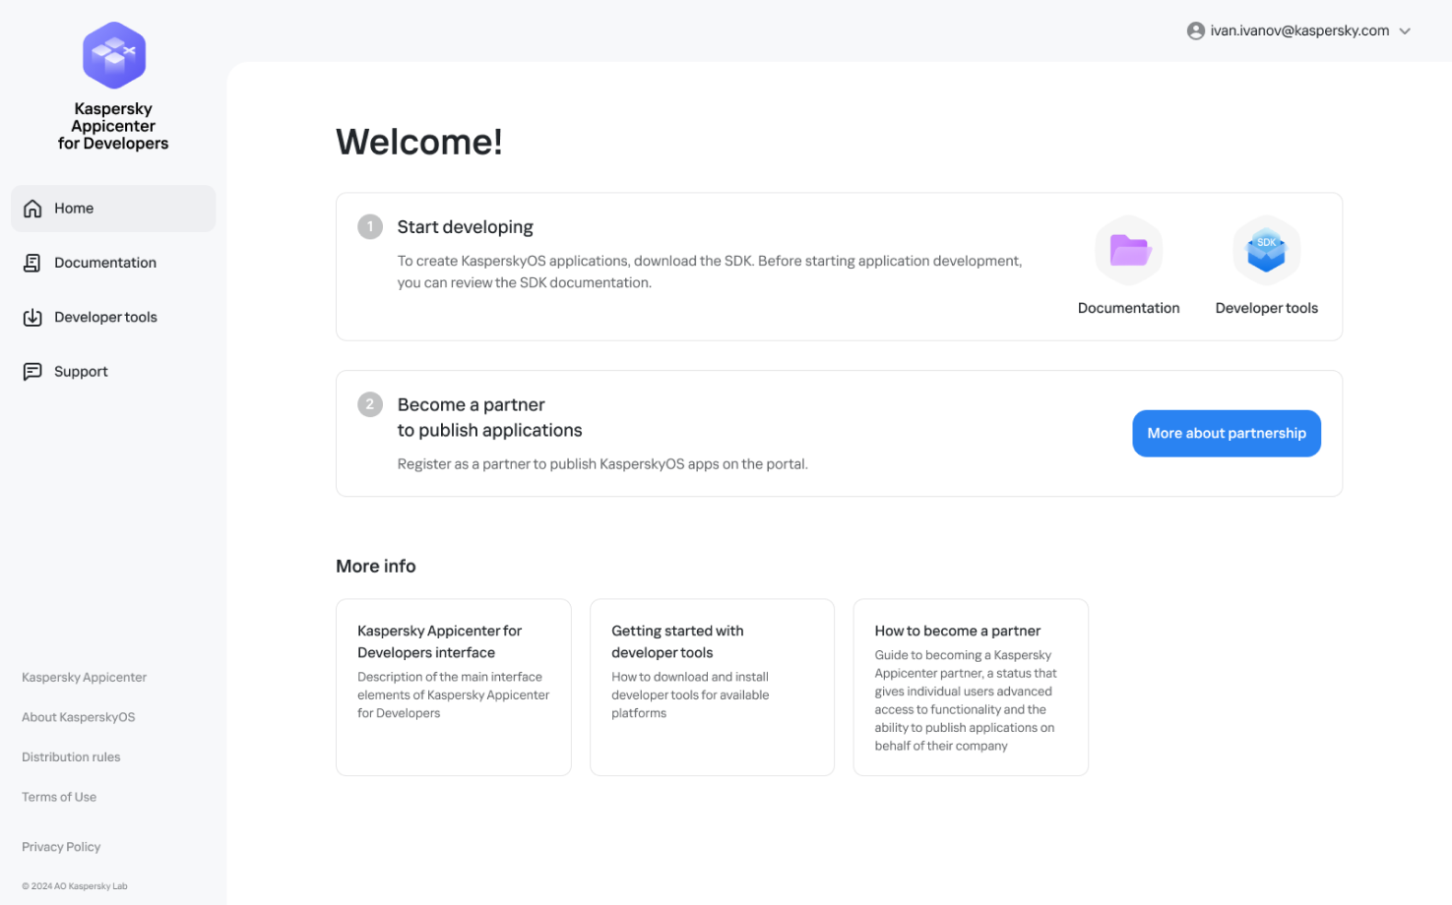The image size is (1452, 905).
Task: Click the Developer tools download icon in sidebar
Action: (32, 318)
